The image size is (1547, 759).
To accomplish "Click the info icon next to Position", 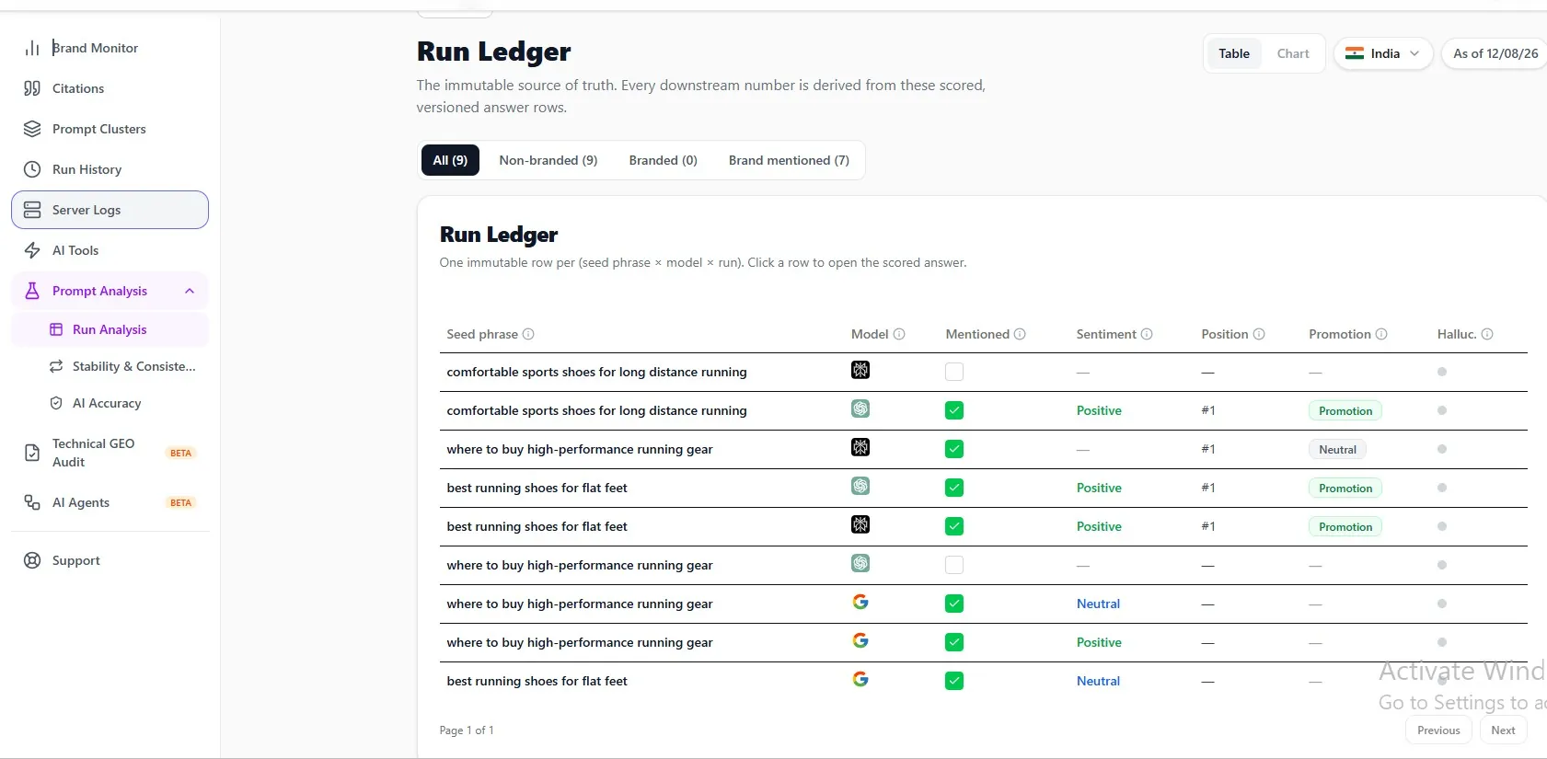I will tap(1259, 334).
